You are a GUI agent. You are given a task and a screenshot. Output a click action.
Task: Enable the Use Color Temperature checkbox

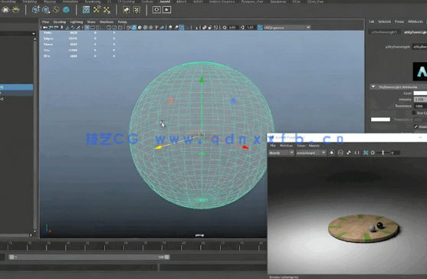tap(414, 113)
